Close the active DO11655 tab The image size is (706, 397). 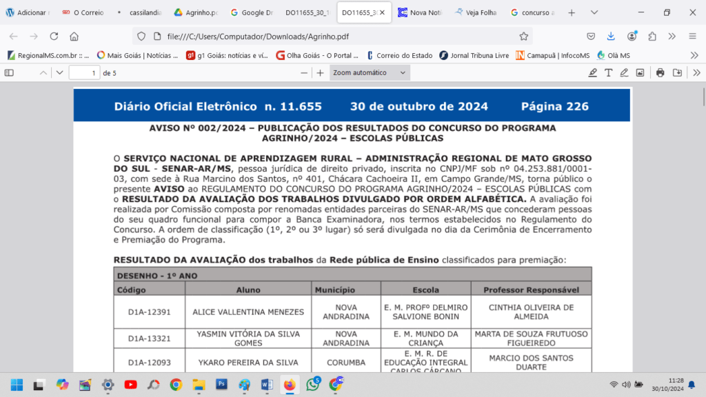[382, 12]
